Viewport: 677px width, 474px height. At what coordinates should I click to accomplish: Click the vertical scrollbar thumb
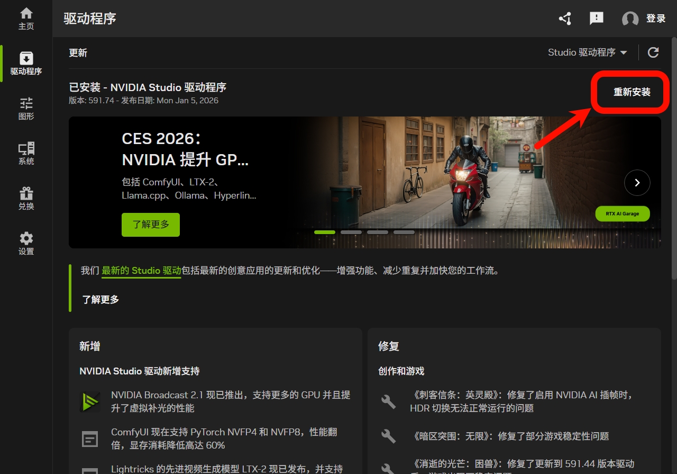coord(674,159)
